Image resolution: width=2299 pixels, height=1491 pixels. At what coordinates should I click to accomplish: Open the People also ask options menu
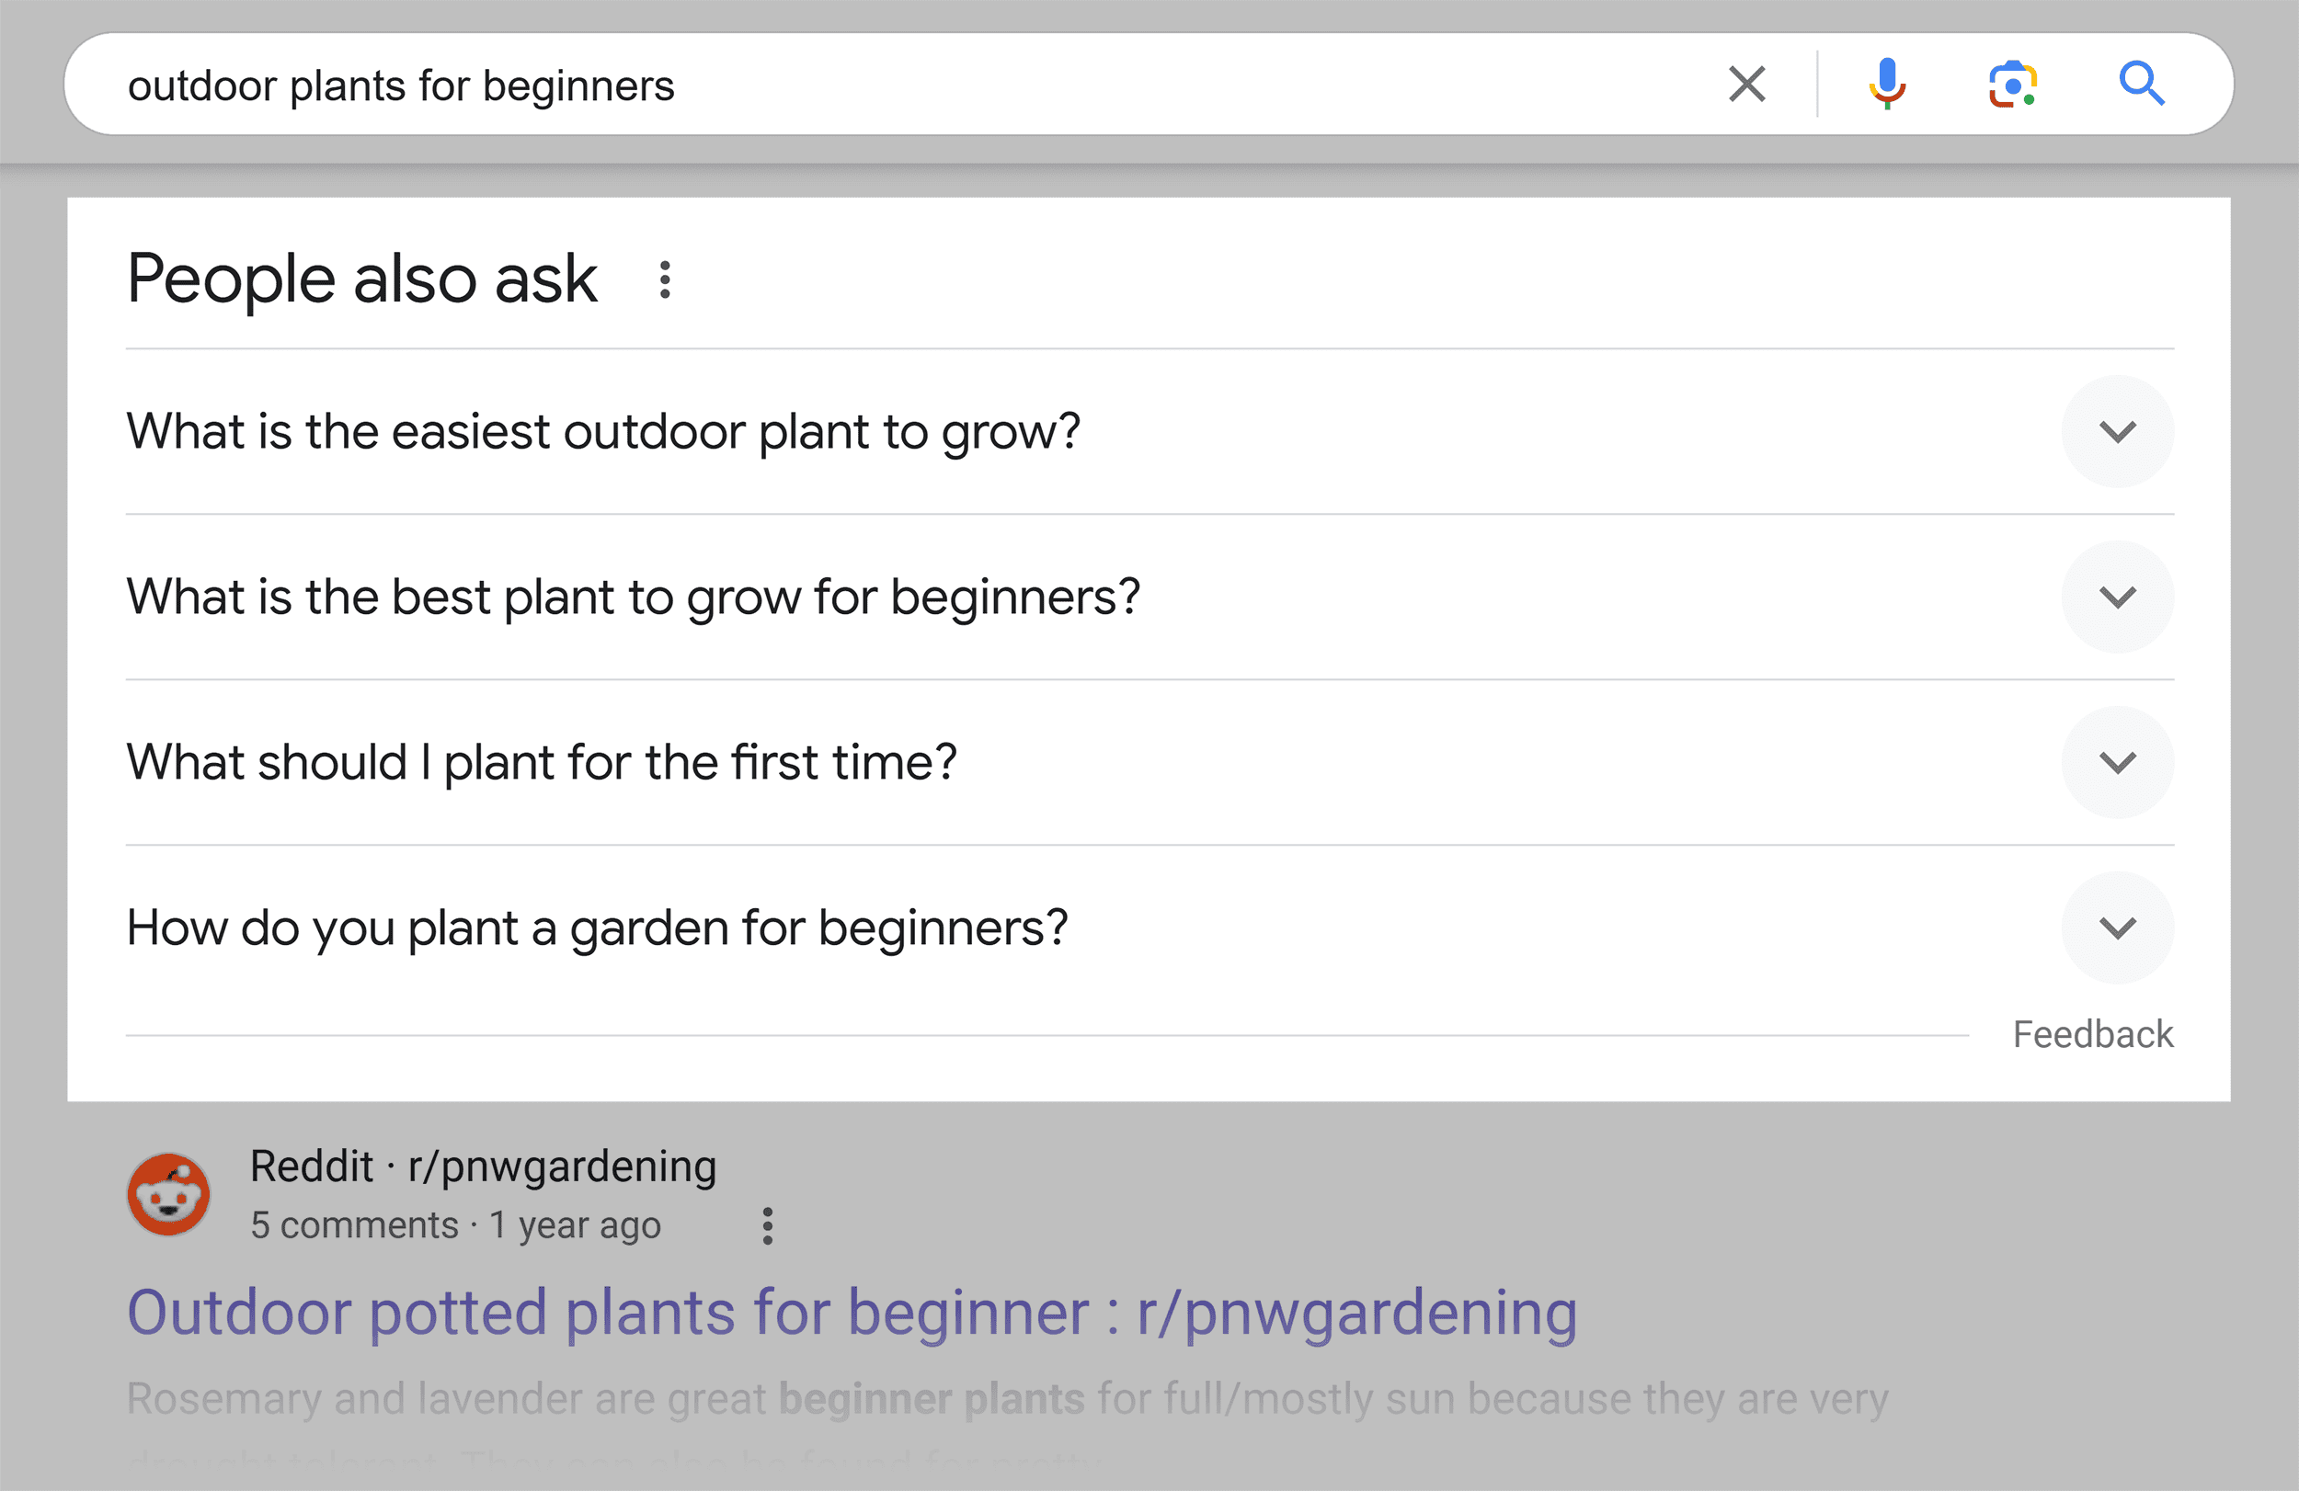click(665, 280)
